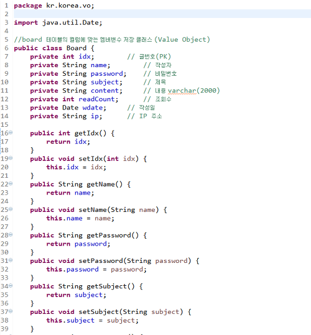Click 'this.password' on line 32

click(x=72, y=269)
